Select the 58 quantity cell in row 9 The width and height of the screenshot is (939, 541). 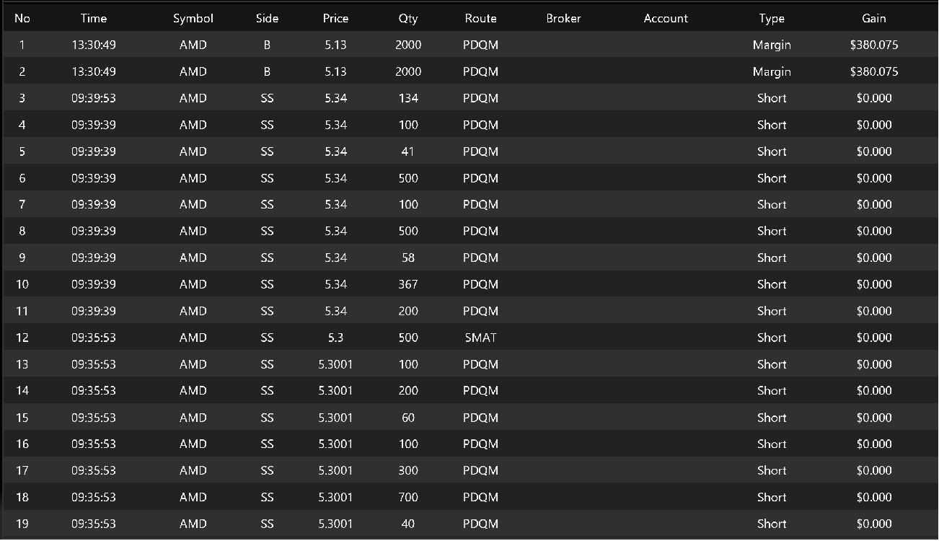tap(408, 258)
